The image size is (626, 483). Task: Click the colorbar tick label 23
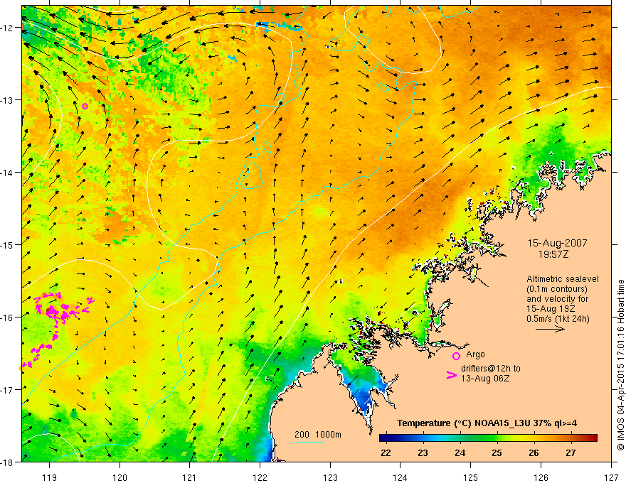tap(423, 452)
